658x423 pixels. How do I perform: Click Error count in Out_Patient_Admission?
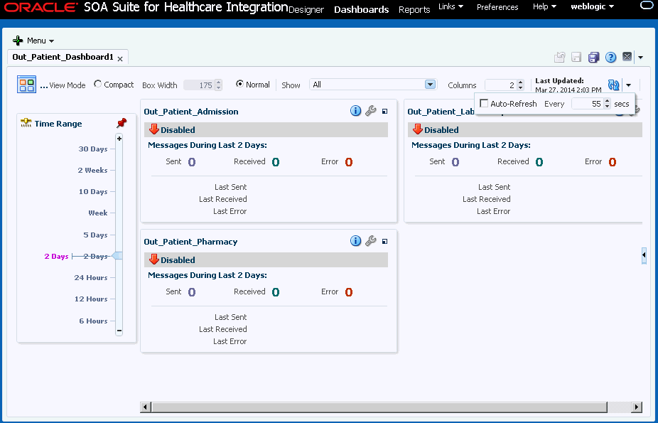(x=349, y=162)
